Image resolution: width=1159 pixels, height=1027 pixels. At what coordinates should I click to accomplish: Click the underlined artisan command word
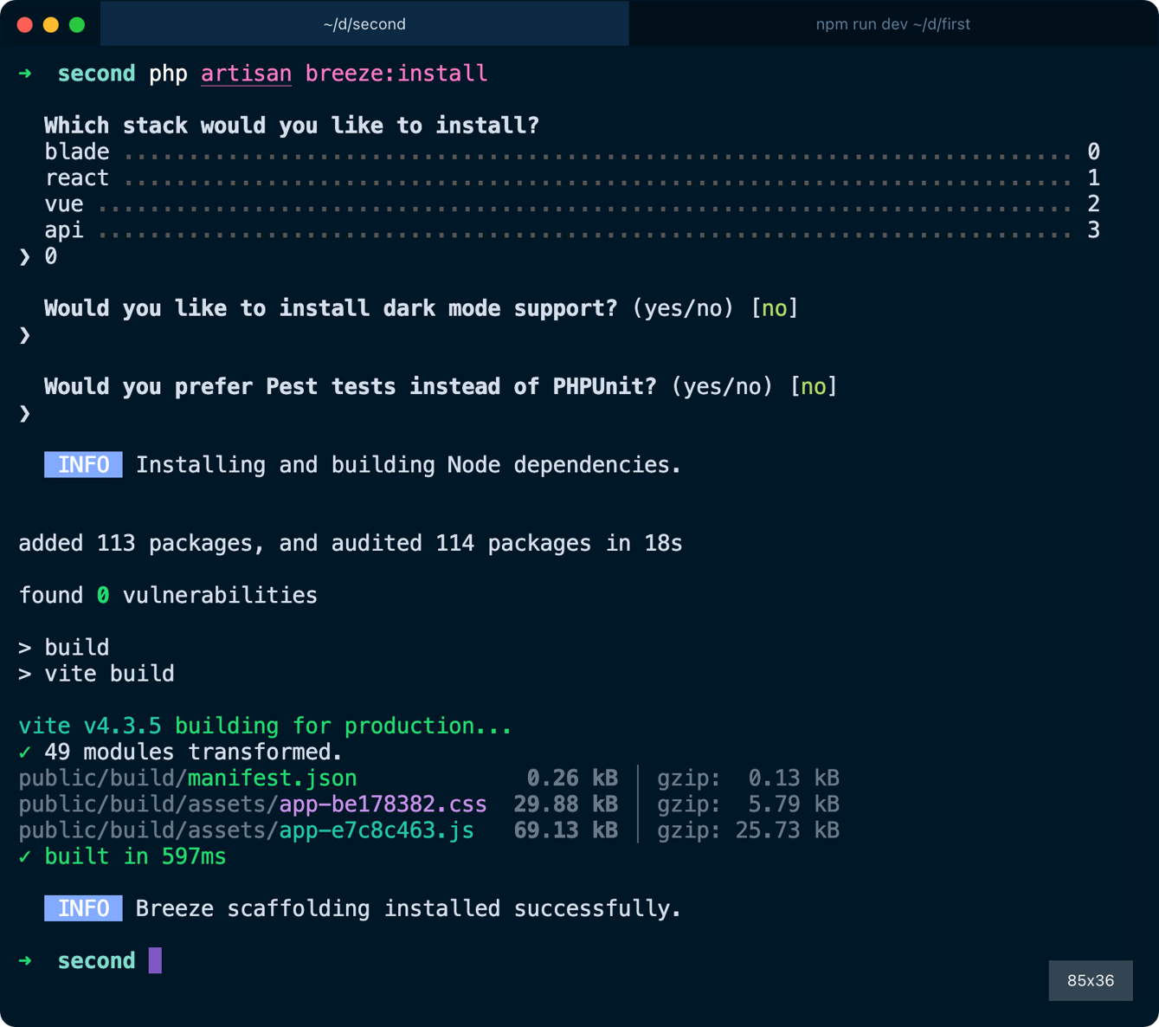pos(246,74)
